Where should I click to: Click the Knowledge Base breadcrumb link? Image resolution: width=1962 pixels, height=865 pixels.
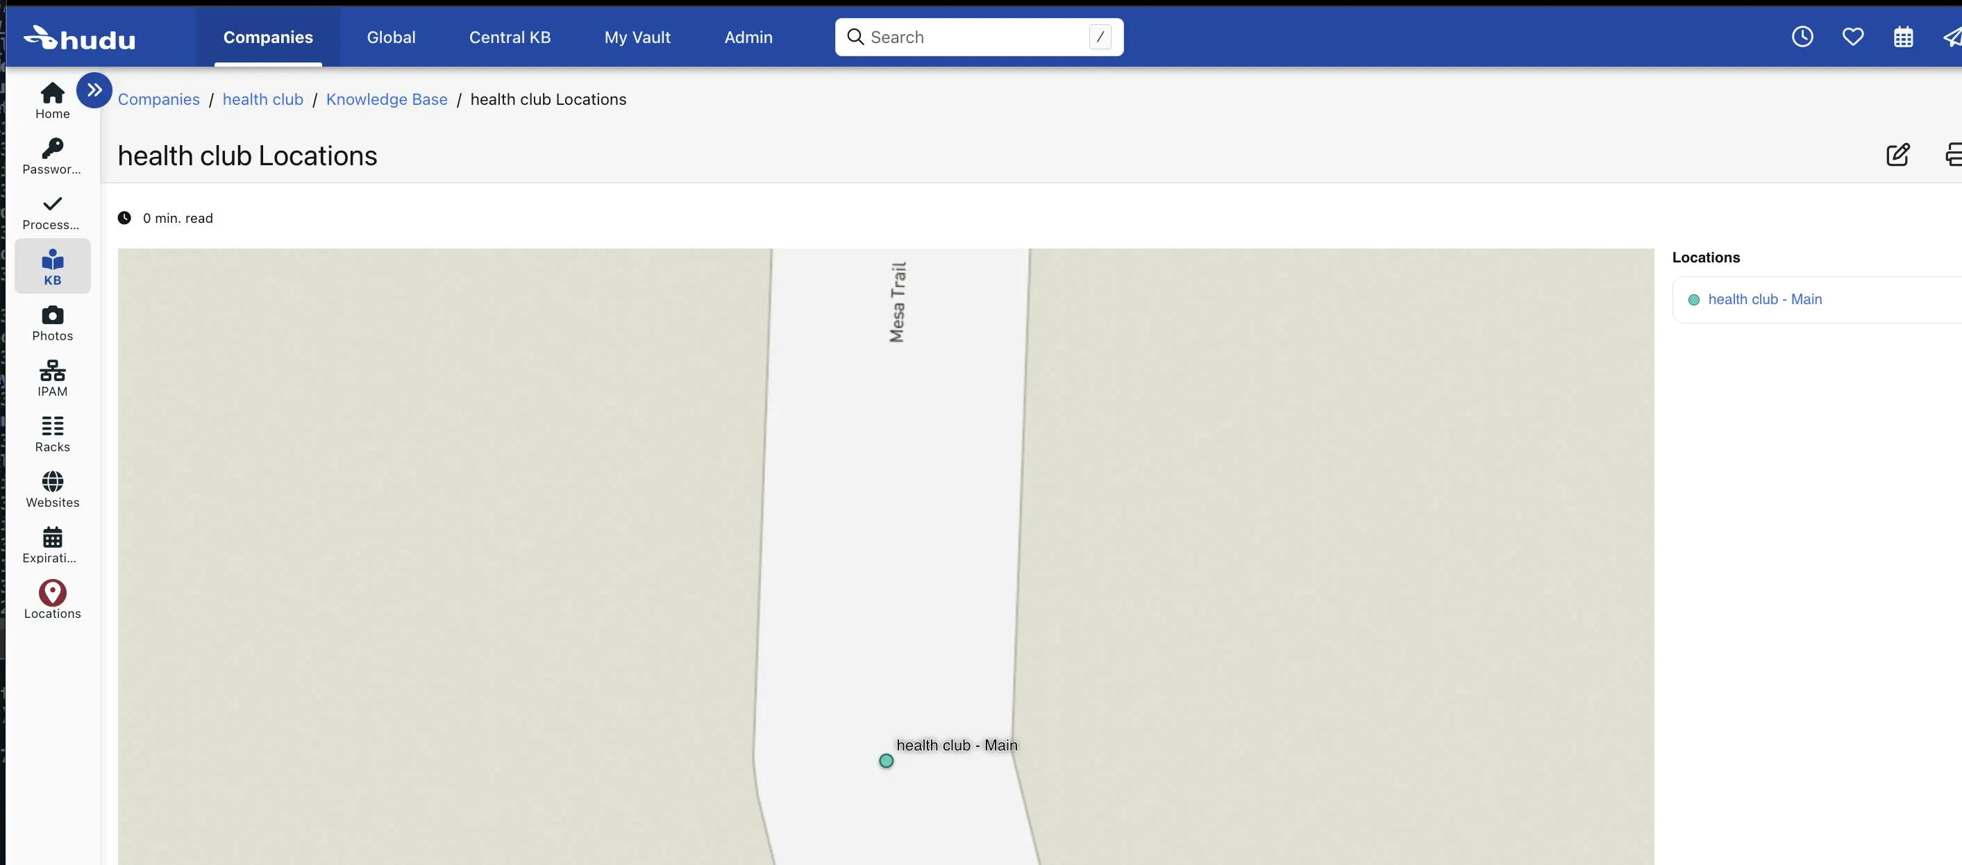pyautogui.click(x=386, y=99)
